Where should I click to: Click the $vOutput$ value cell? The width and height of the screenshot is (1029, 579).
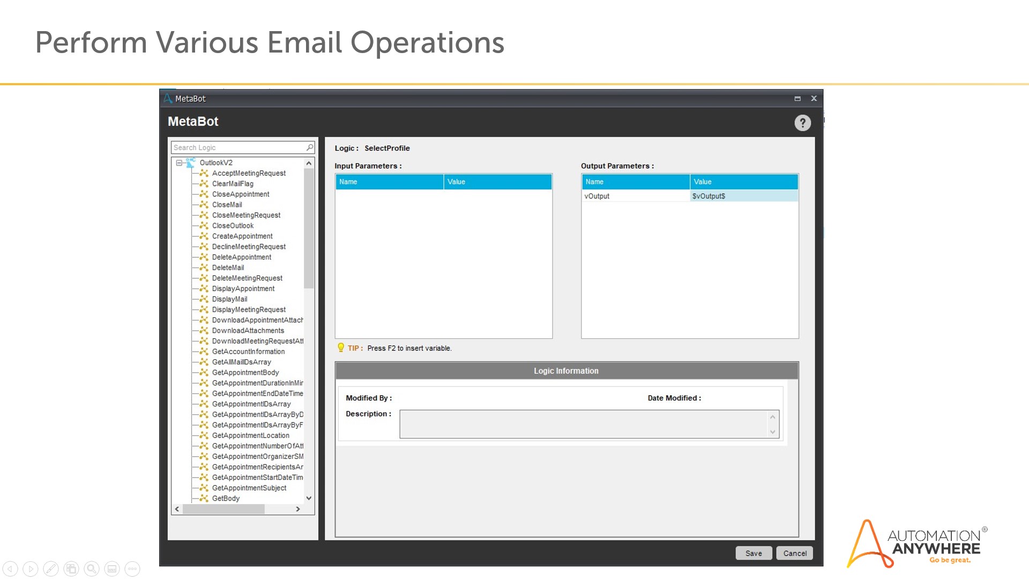(743, 196)
